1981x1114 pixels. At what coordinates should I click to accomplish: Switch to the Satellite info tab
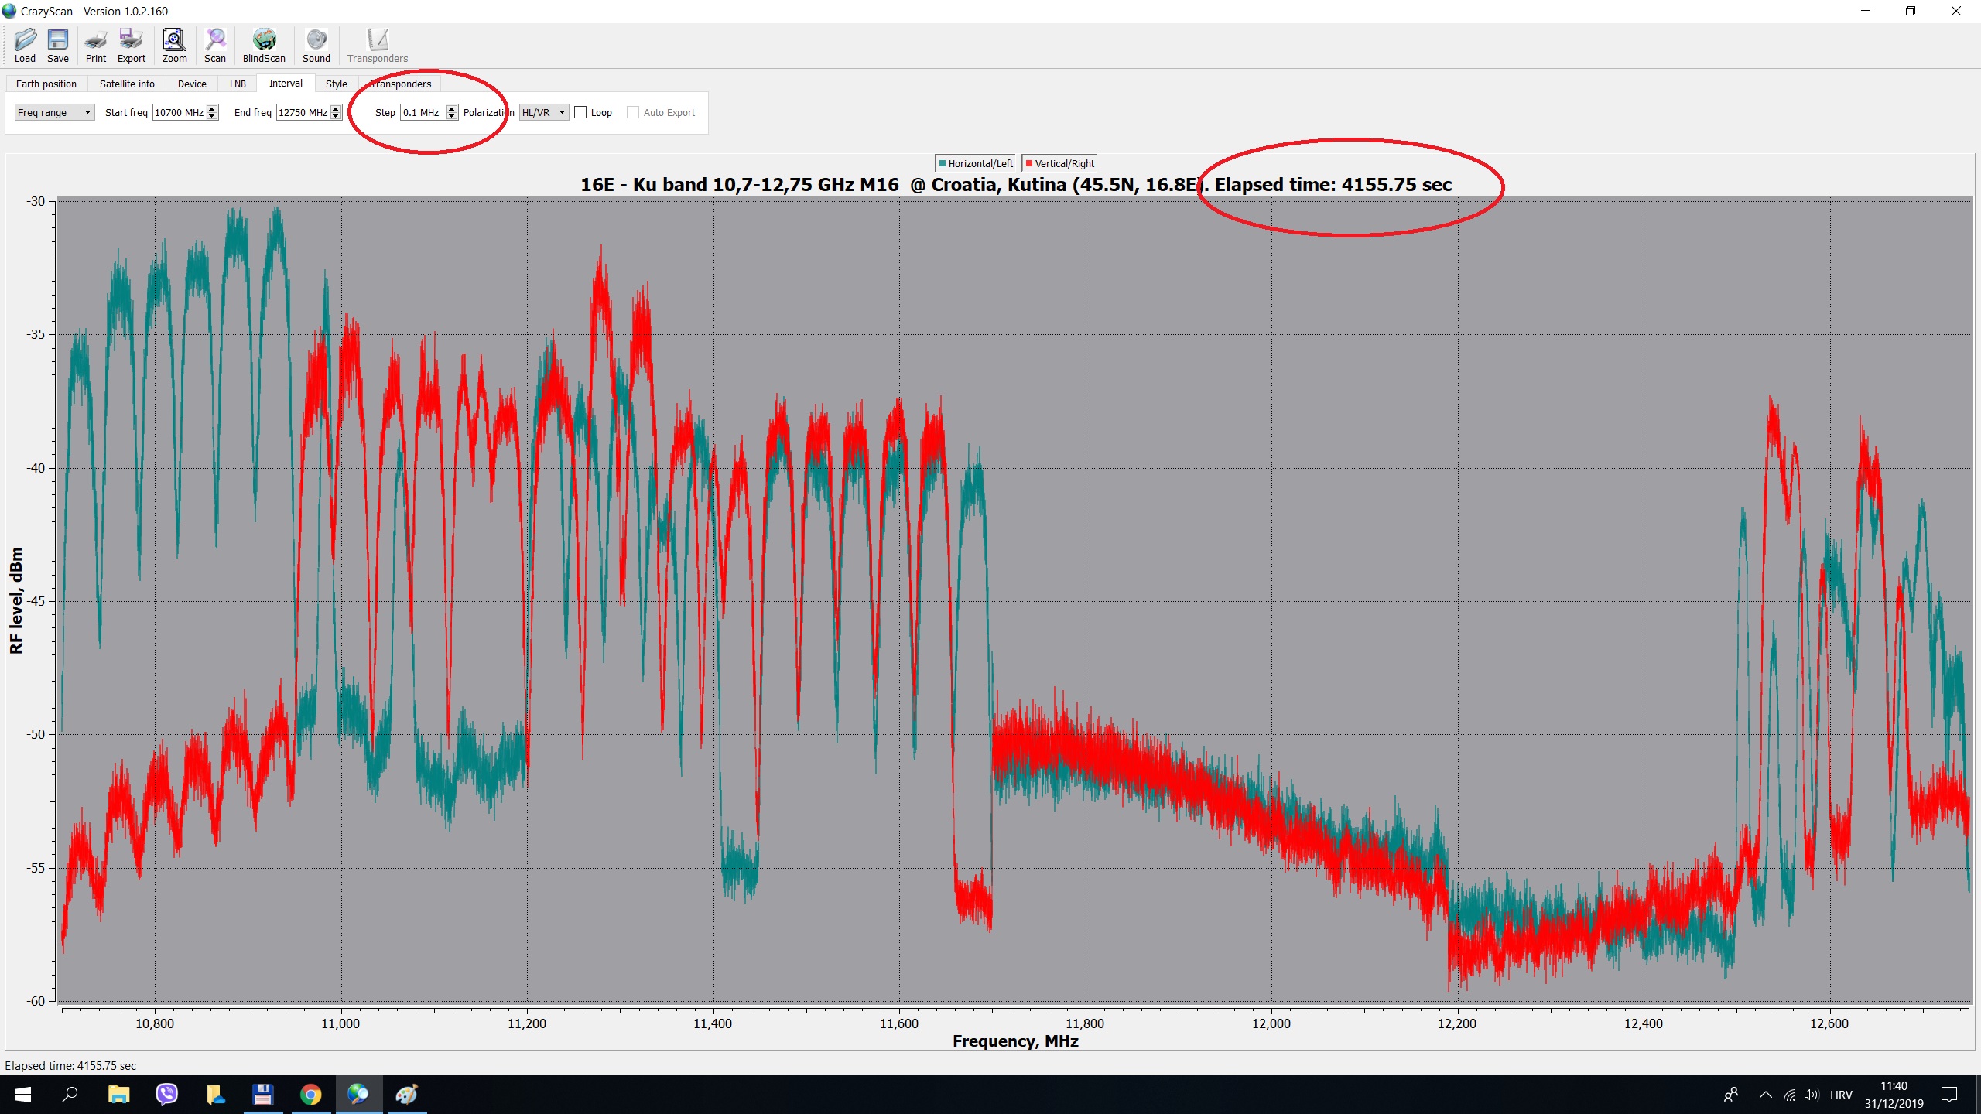point(127,84)
